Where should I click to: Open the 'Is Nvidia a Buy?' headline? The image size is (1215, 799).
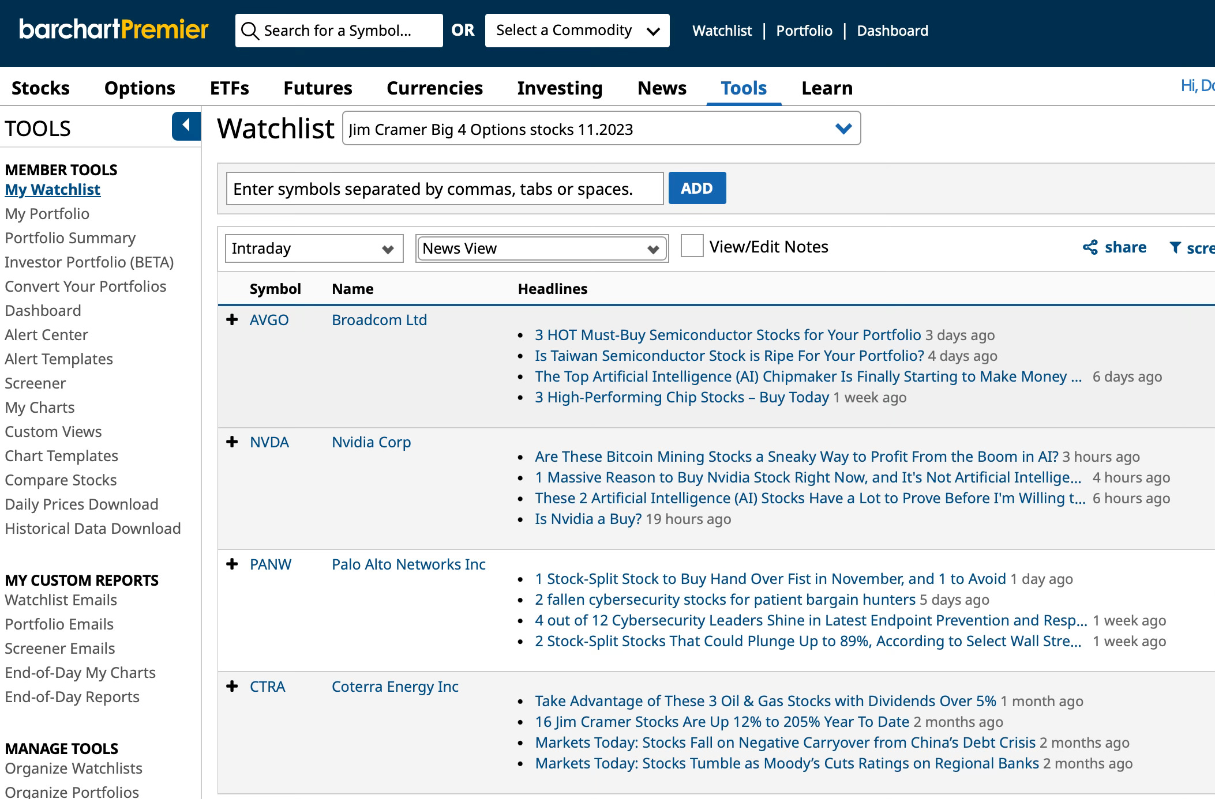(588, 519)
